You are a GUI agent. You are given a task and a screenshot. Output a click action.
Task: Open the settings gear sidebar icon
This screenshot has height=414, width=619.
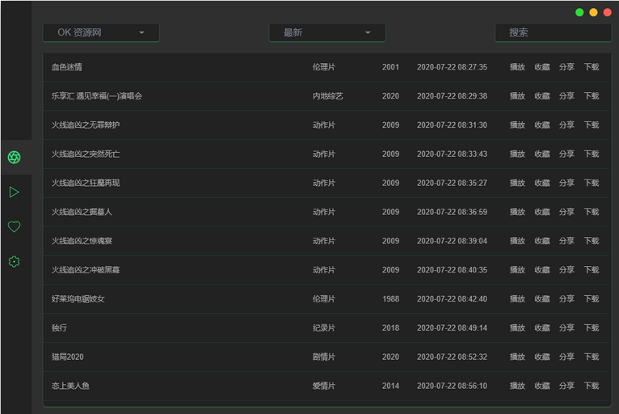(15, 261)
